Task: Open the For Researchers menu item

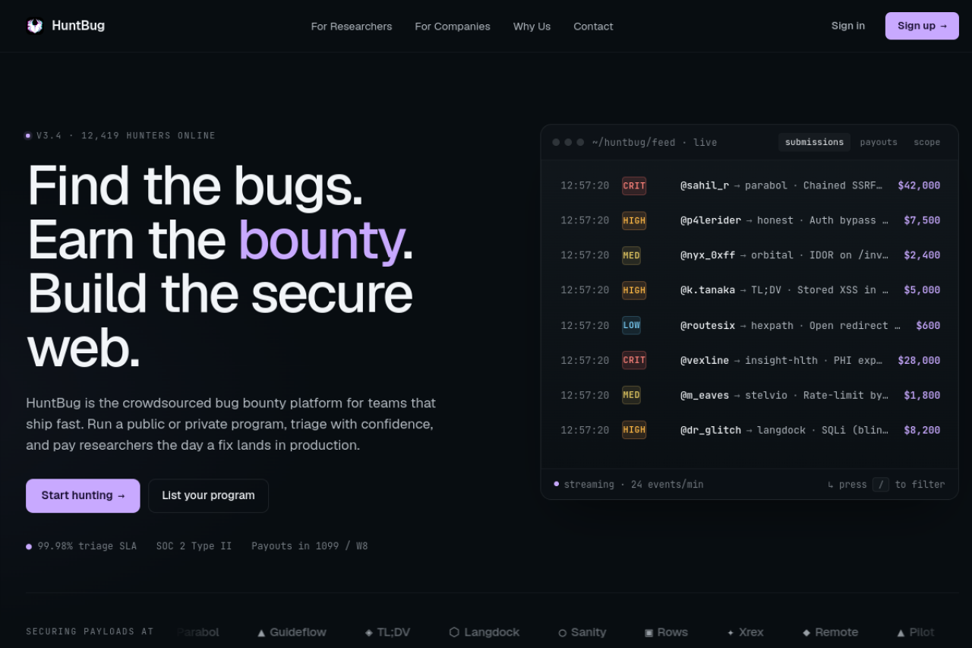Action: (352, 26)
